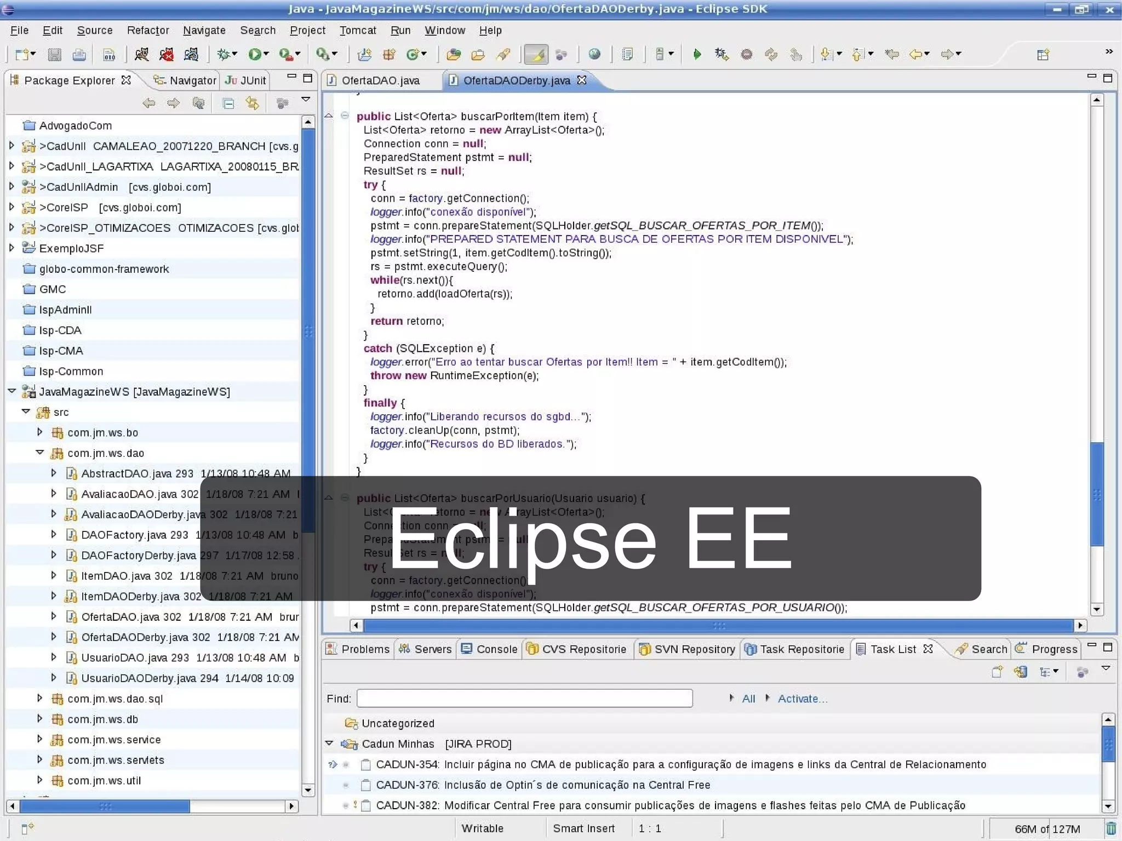Collapse the JavaMagazineWS project node
Image resolution: width=1122 pixels, height=841 pixels.
[12, 391]
